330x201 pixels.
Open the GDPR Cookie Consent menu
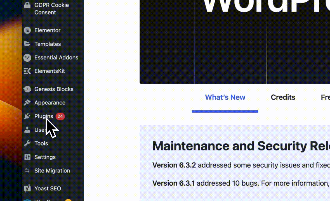click(51, 9)
